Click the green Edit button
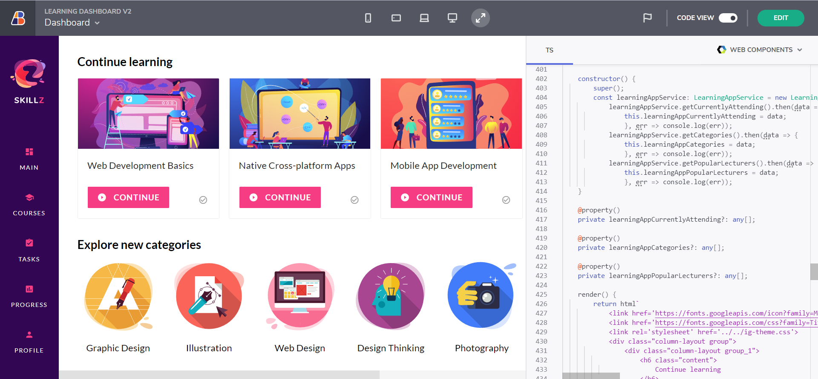Image resolution: width=818 pixels, height=379 pixels. (x=781, y=18)
